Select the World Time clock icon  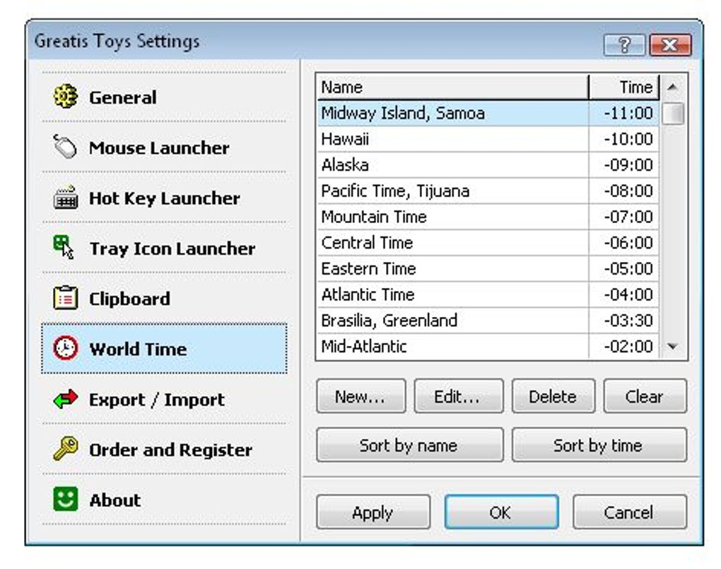pos(64,349)
